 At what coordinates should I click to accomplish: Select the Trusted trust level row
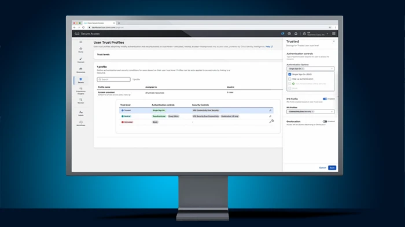coord(196,110)
